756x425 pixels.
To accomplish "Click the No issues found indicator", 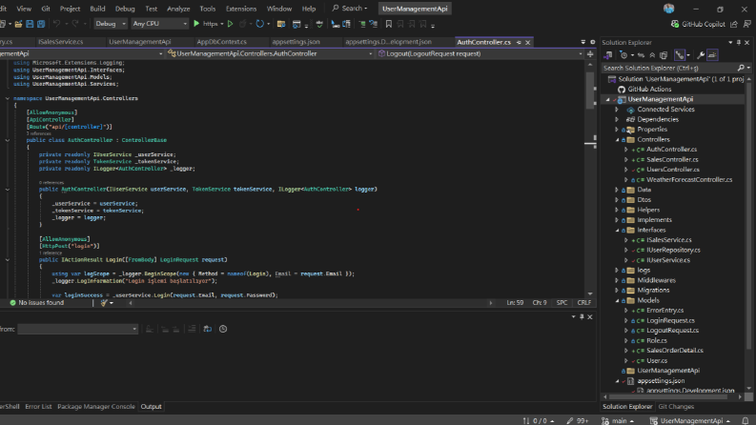I will [36, 303].
